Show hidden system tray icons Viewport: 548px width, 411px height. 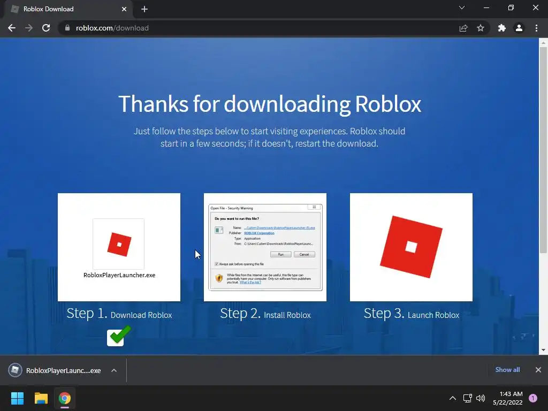tap(453, 398)
